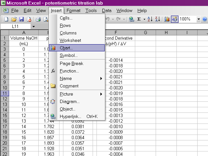Select row 1 header

pyautogui.click(x=5, y=38)
